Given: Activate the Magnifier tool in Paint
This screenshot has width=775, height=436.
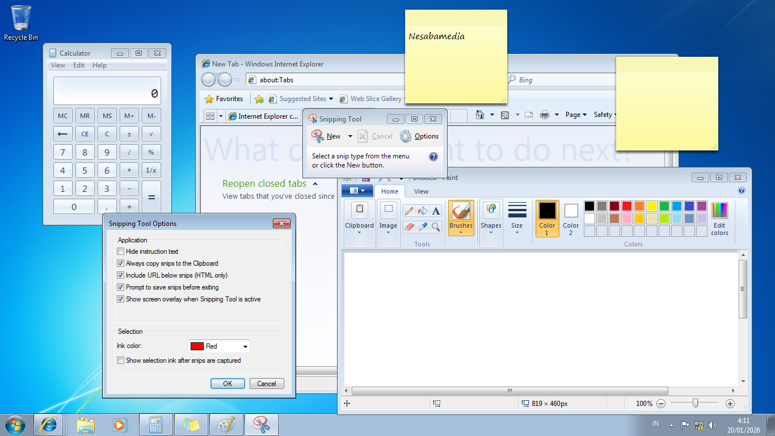Looking at the screenshot, I should click(436, 227).
